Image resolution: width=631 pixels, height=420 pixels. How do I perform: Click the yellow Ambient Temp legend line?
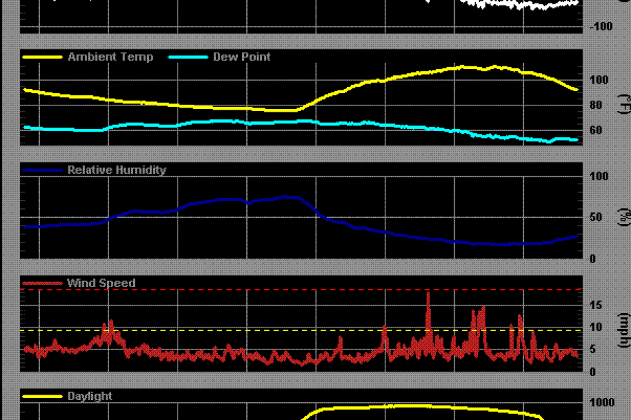[43, 57]
